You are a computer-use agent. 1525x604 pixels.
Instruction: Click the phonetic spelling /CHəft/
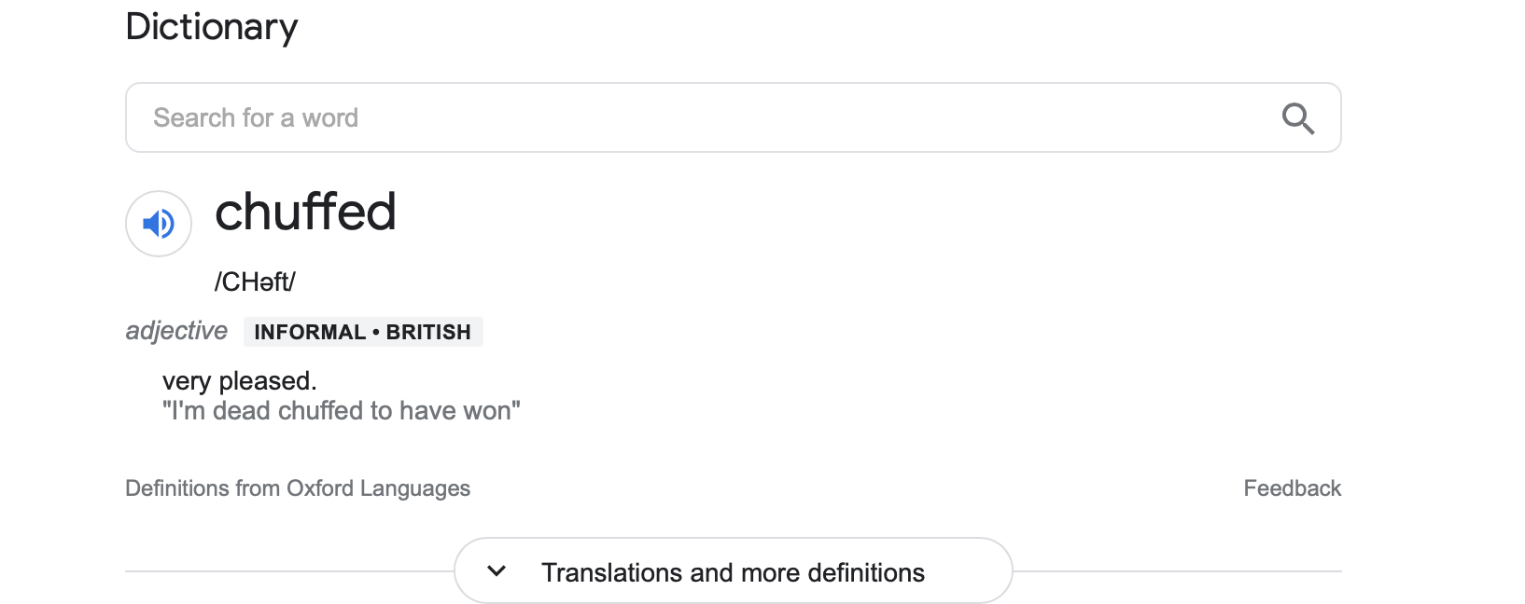tap(255, 281)
